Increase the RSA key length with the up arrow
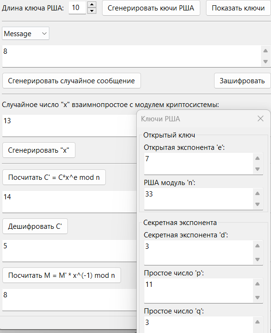 (x=92, y=4)
